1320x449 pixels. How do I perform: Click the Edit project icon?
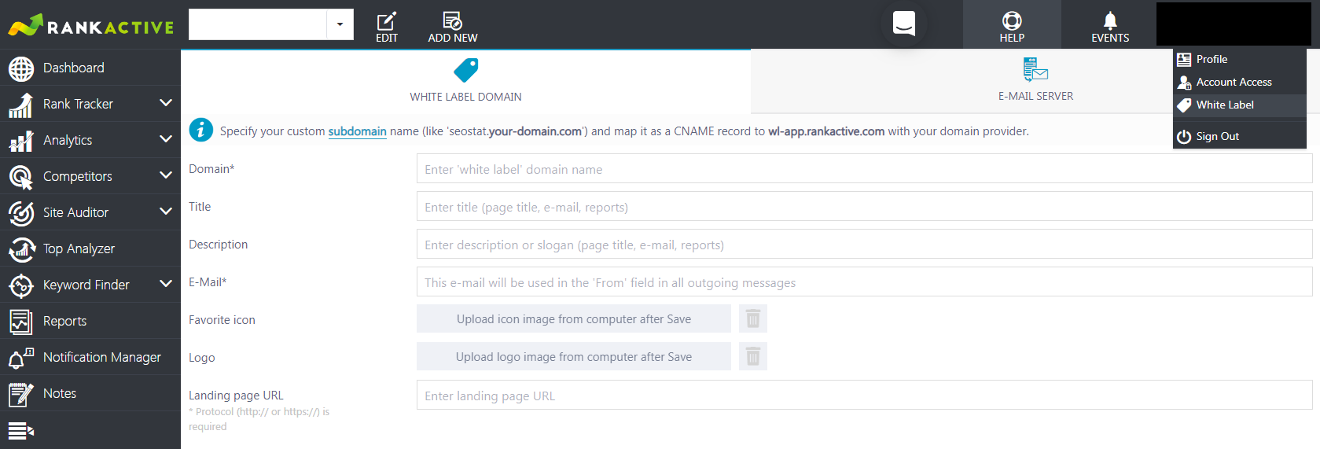[386, 21]
